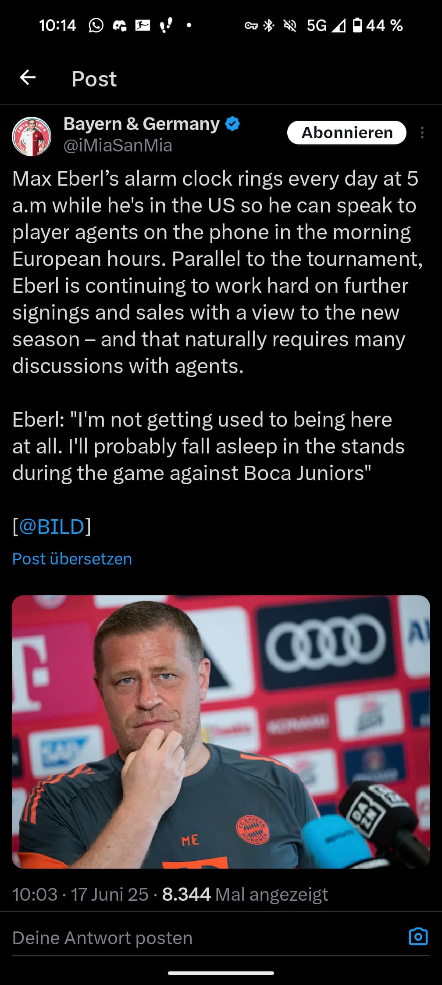Open the @iMiaSanMia handle
The width and height of the screenshot is (442, 985).
coord(118,146)
